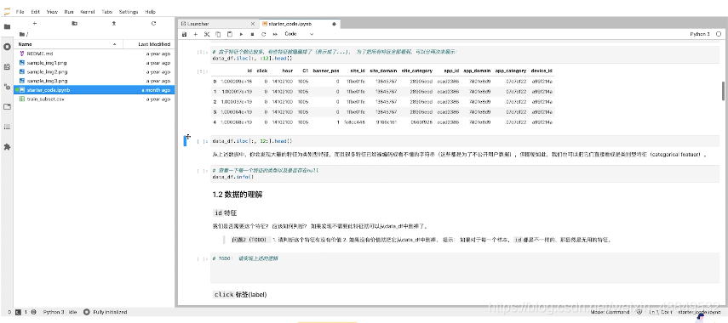
Task: Open the File menu
Action: point(20,12)
